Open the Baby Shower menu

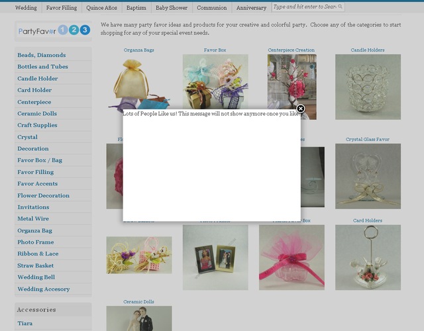(x=172, y=8)
